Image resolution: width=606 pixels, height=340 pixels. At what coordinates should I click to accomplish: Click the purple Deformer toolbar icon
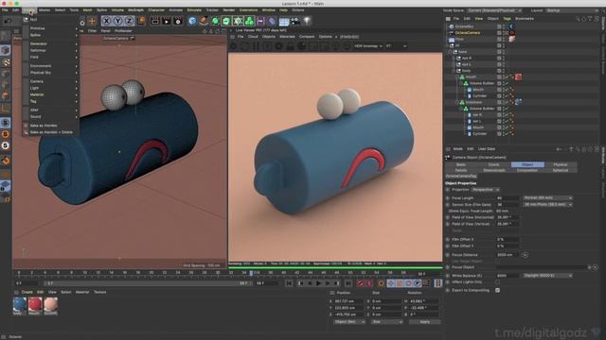(x=272, y=21)
